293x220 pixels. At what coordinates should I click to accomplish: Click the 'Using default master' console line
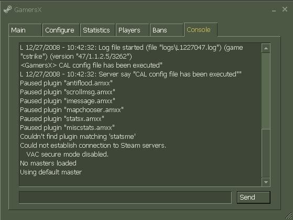point(51,172)
